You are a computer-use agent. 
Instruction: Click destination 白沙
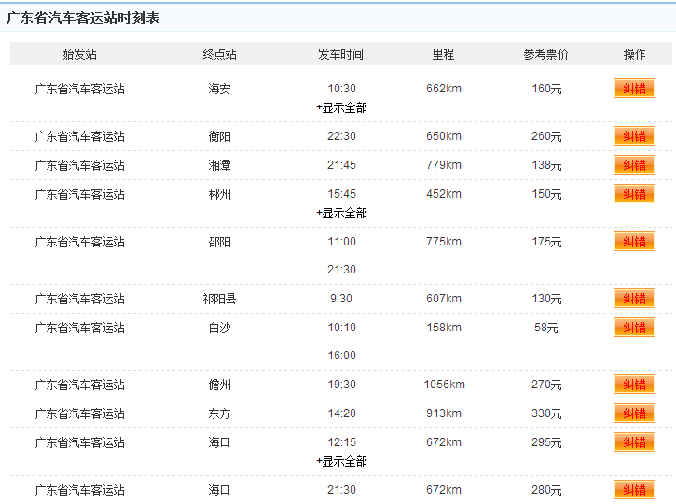pos(219,328)
